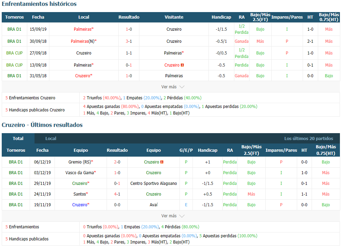Click handicap +0.5 in Santos row
342x248 pixels.
pos(208,194)
